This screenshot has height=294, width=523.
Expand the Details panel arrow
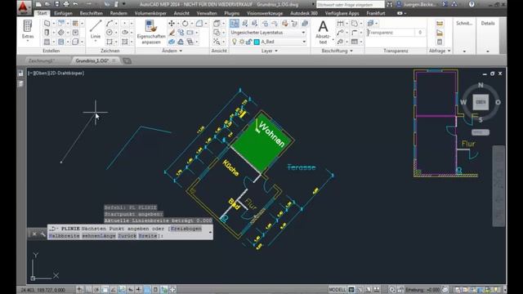[x=487, y=51]
